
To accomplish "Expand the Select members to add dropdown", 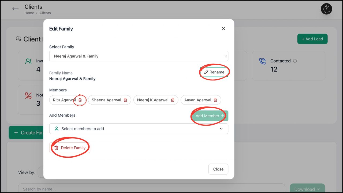I will (139, 129).
